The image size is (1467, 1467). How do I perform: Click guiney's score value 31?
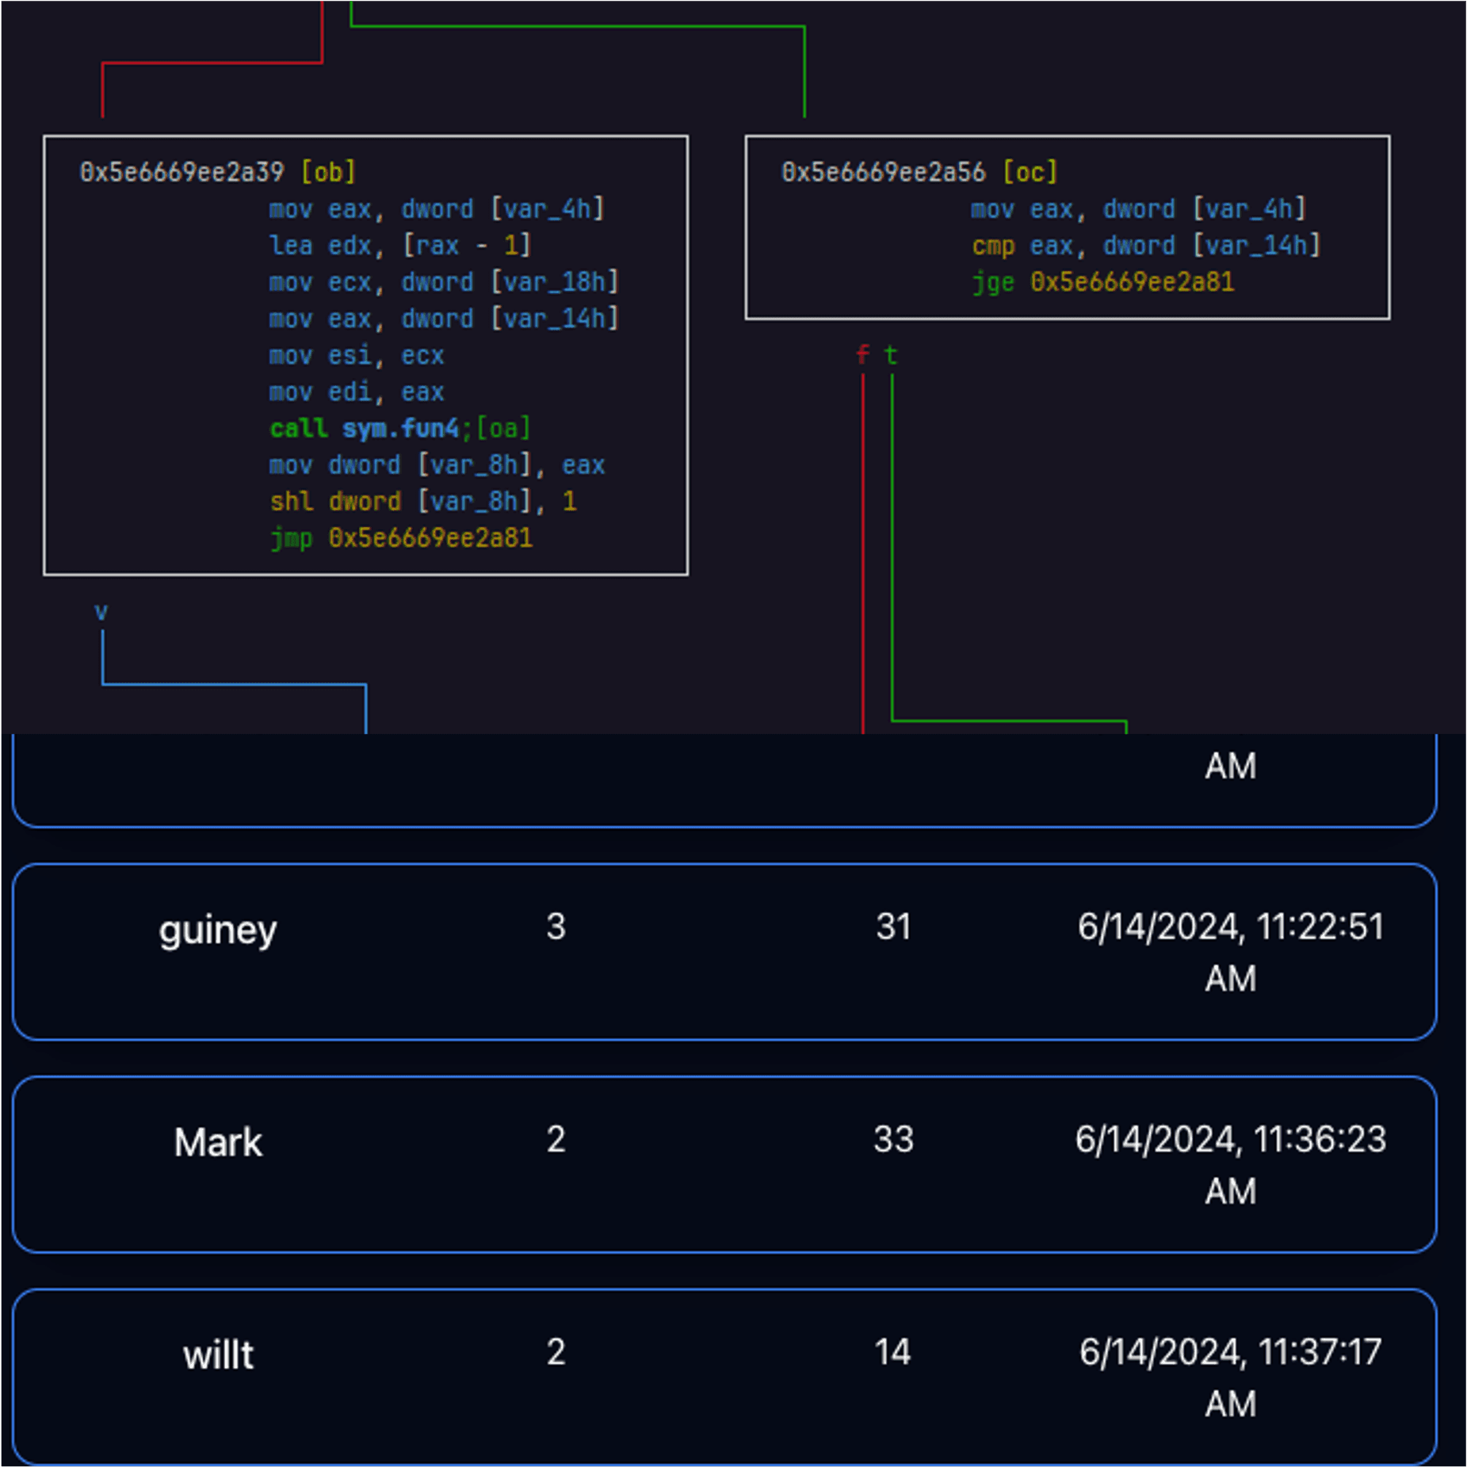coord(893,926)
